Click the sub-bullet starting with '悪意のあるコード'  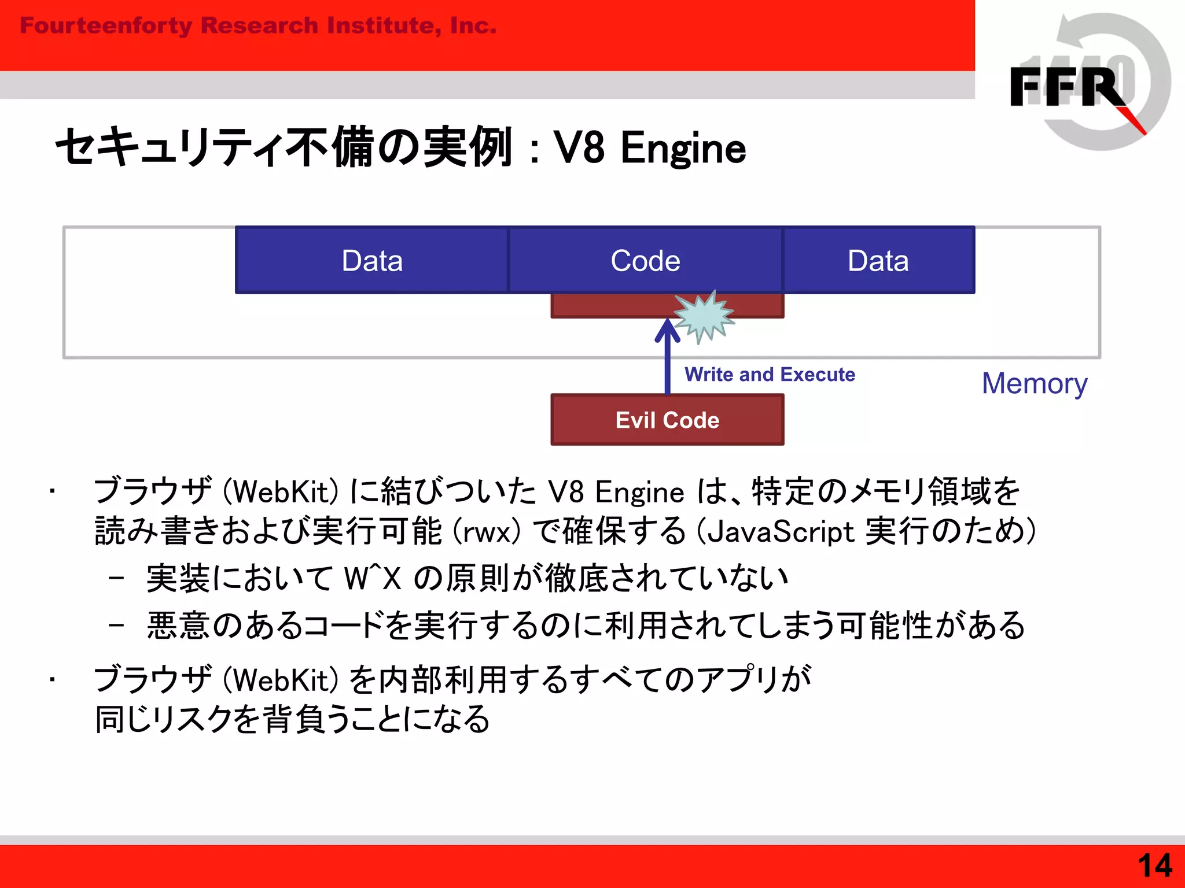pos(586,626)
